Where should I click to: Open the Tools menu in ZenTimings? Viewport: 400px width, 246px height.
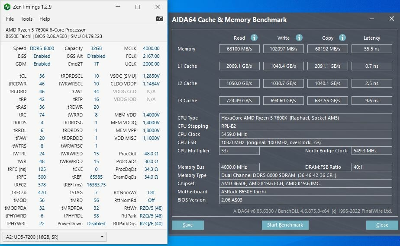[26, 19]
